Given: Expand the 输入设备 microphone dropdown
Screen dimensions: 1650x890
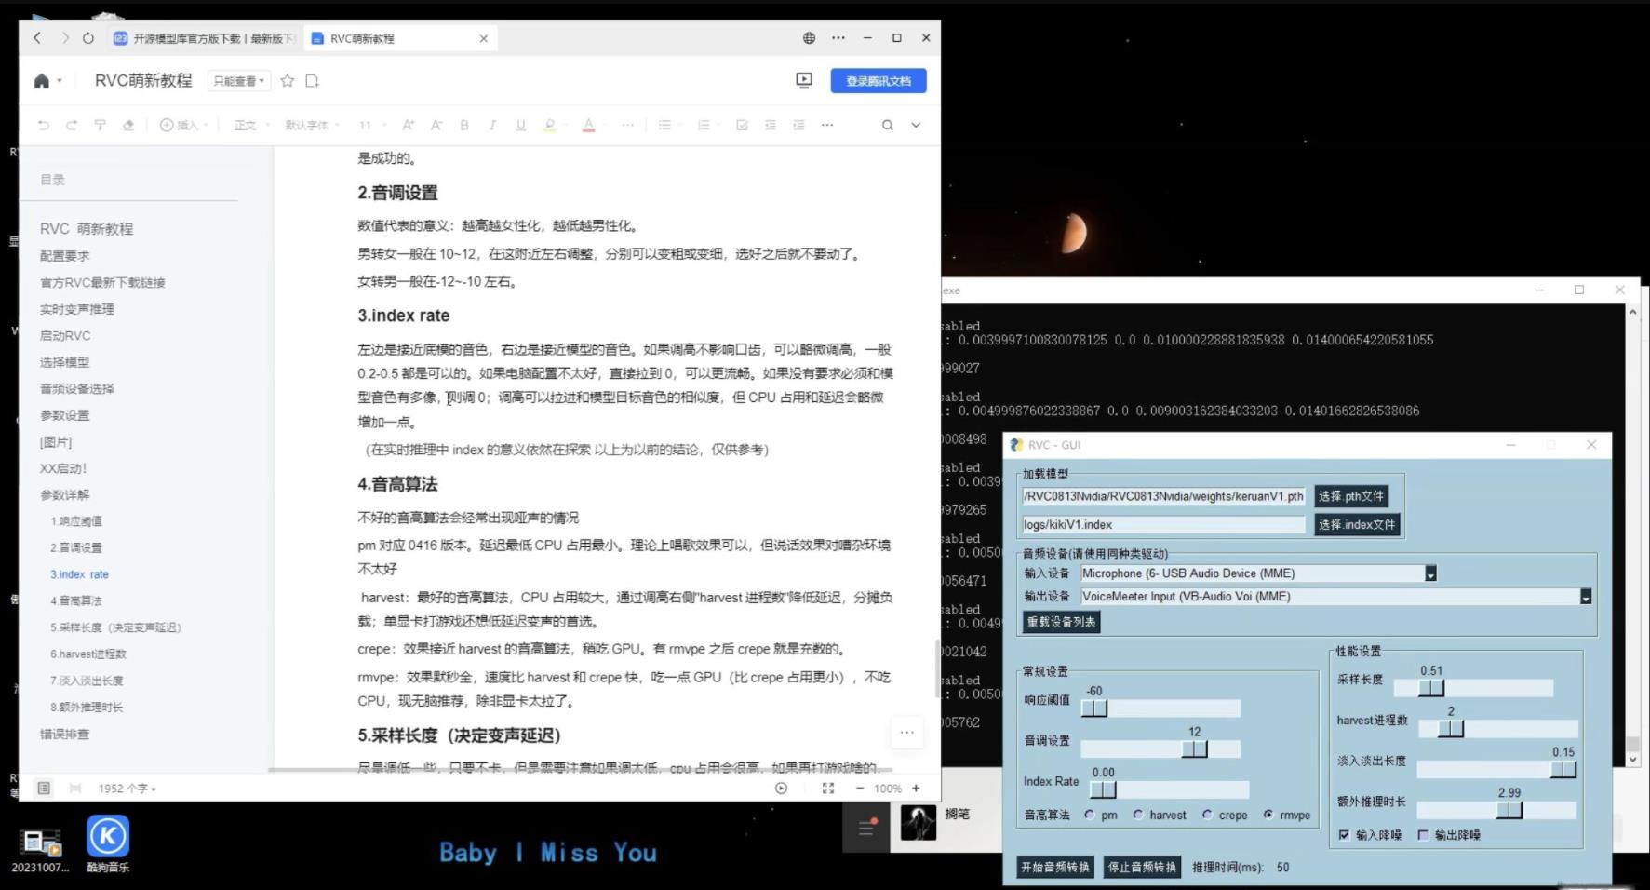Looking at the screenshot, I should point(1430,573).
